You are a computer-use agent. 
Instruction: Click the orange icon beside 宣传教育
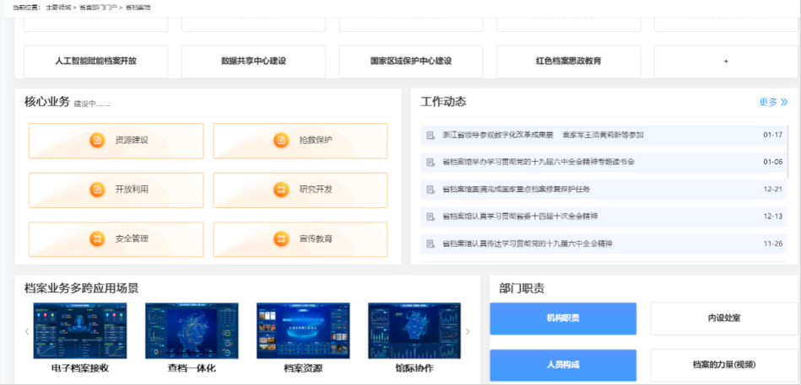click(x=281, y=239)
